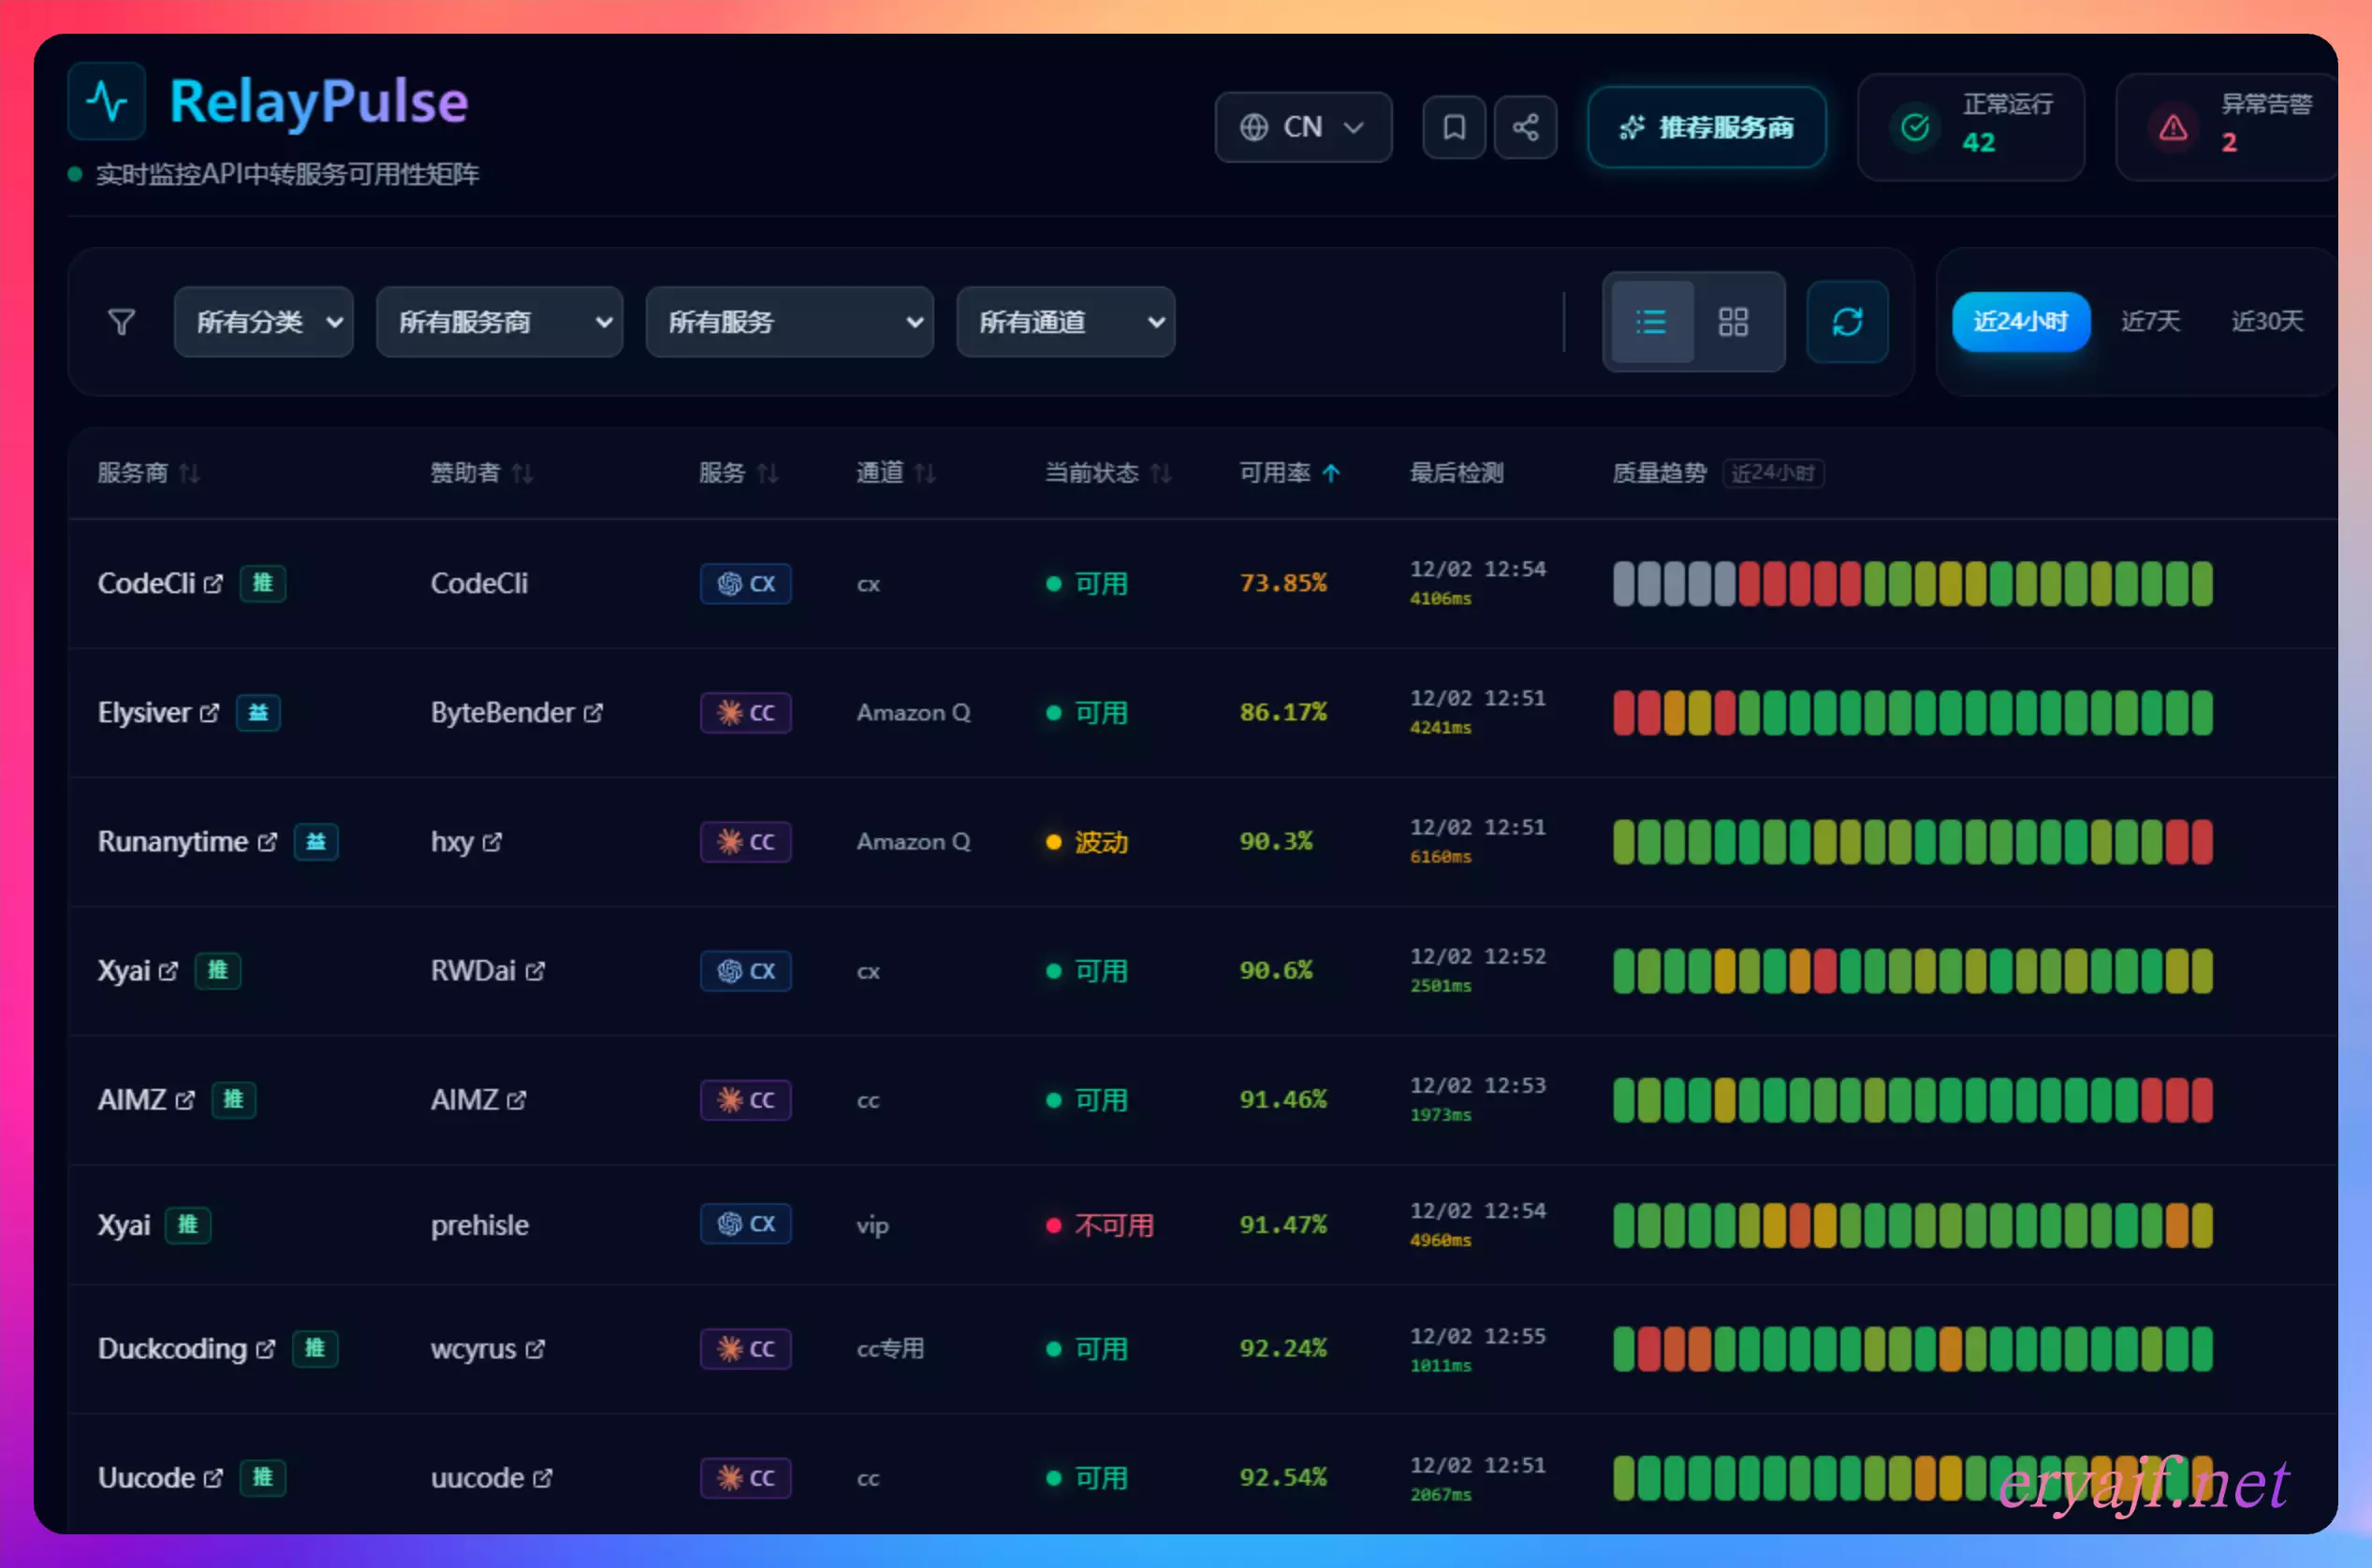This screenshot has height=1568, width=2372.
Task: Click the RelayPulse pulse logo icon
Action: pyautogui.click(x=107, y=101)
